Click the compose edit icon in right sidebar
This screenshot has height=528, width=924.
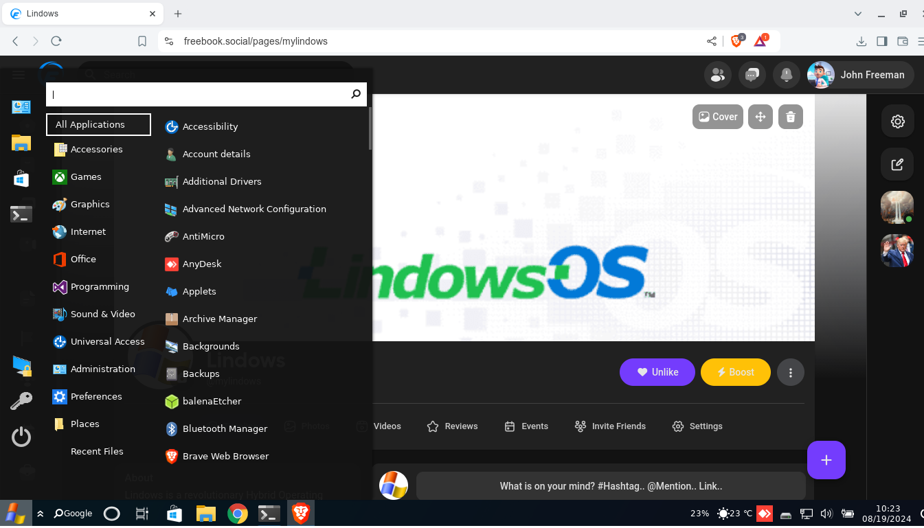[x=897, y=164]
